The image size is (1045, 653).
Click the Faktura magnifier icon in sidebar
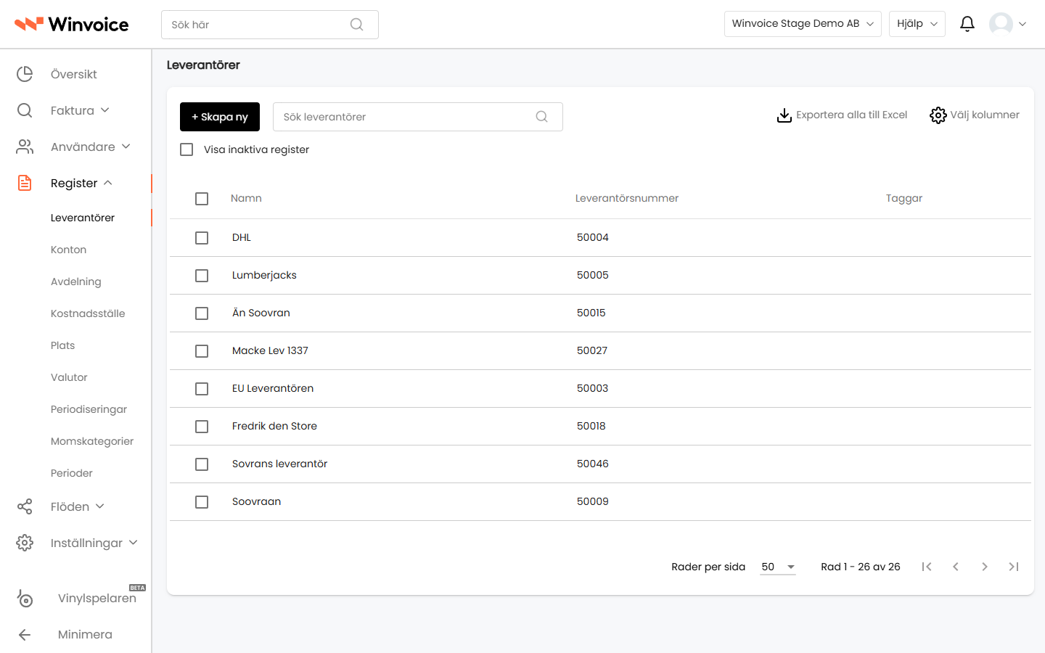point(25,110)
